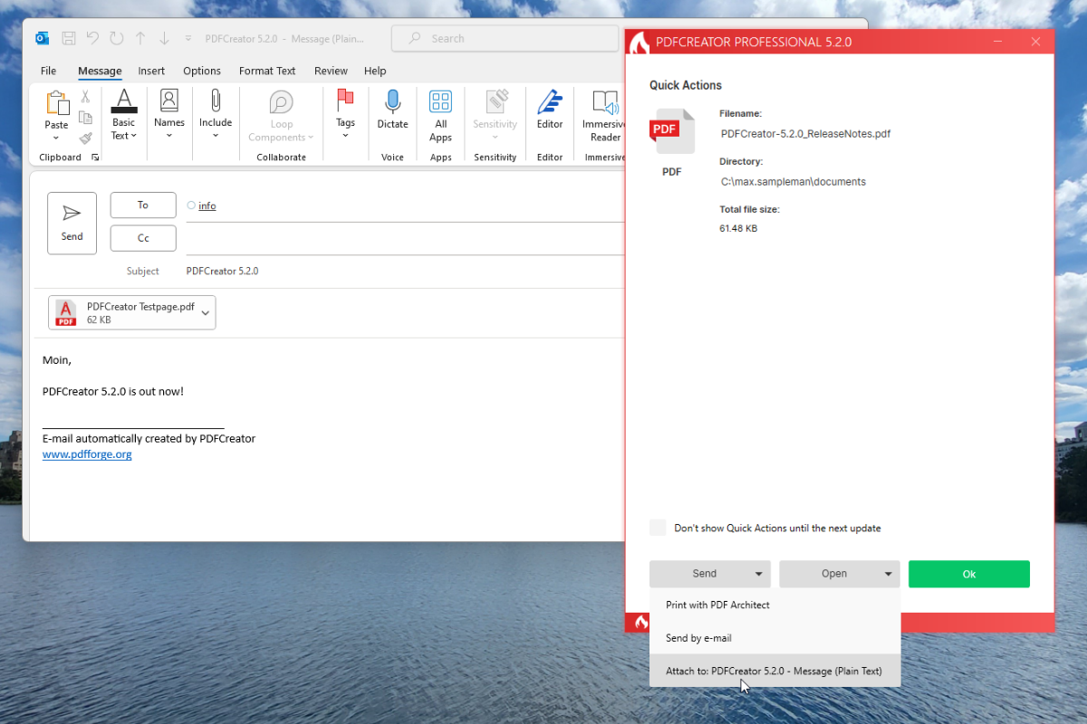The image size is (1087, 724).
Task: Minimize the PDFCreator Professional window
Action: [x=997, y=43]
